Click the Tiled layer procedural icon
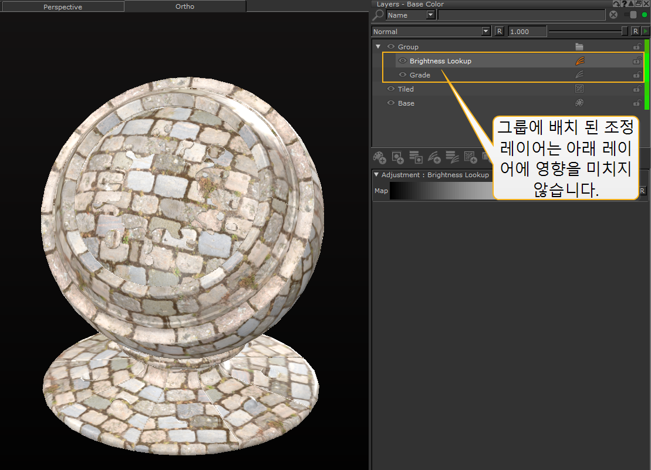 tap(579, 89)
